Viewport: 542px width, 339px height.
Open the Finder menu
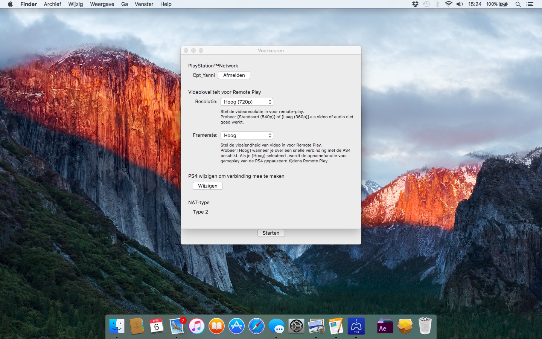(x=29, y=4)
